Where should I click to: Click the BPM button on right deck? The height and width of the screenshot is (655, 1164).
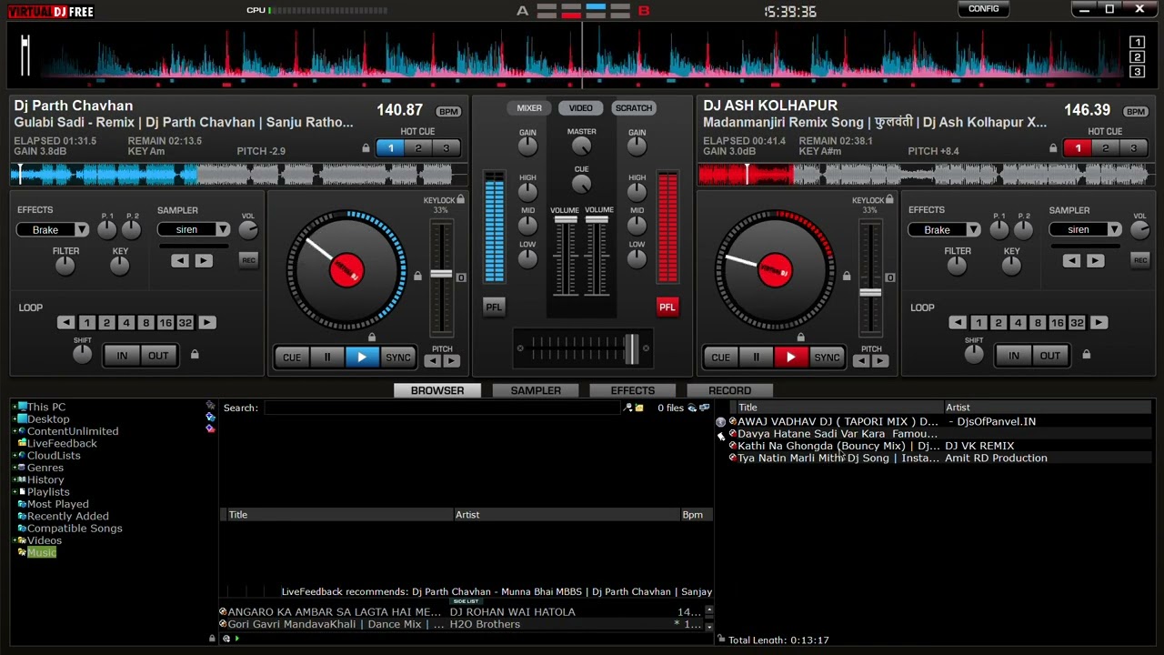coord(1136,112)
